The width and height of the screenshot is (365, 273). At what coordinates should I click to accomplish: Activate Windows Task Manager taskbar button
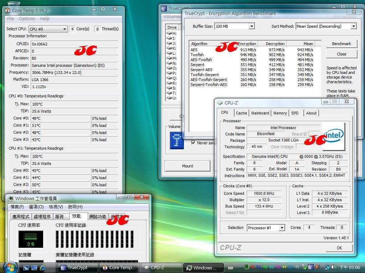tap(203, 268)
